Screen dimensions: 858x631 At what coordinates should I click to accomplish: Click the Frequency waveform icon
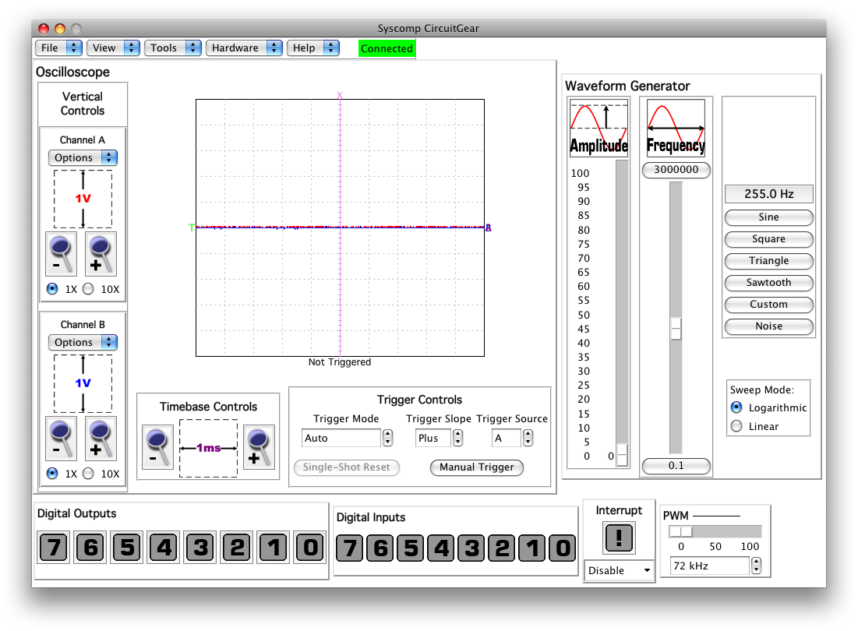(x=676, y=128)
